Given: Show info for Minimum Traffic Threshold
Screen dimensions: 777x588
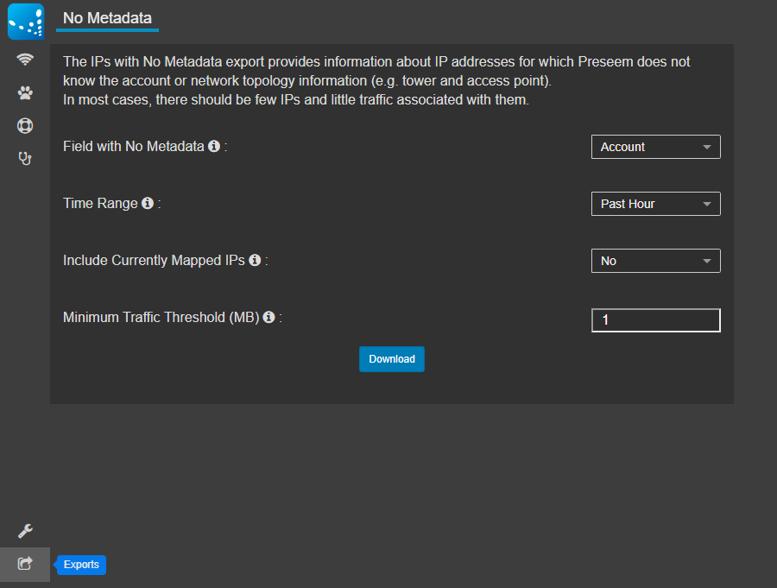Looking at the screenshot, I should click(x=268, y=317).
